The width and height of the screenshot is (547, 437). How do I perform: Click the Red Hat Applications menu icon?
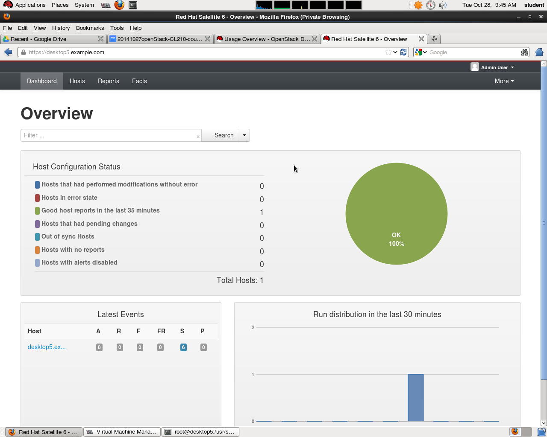click(x=8, y=5)
